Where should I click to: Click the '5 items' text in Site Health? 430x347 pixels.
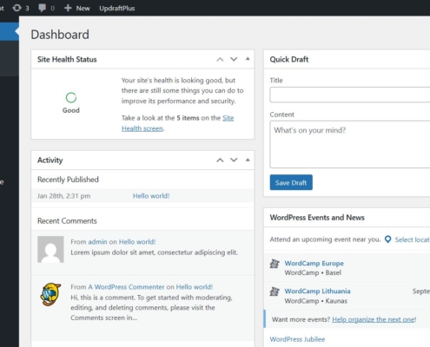tap(188, 118)
